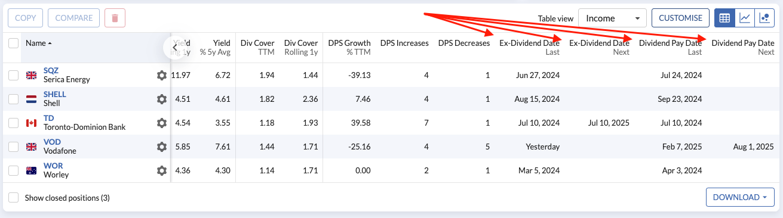
Task: Click 'Jun 27, 2024' ex-dividend cell
Action: [539, 75]
